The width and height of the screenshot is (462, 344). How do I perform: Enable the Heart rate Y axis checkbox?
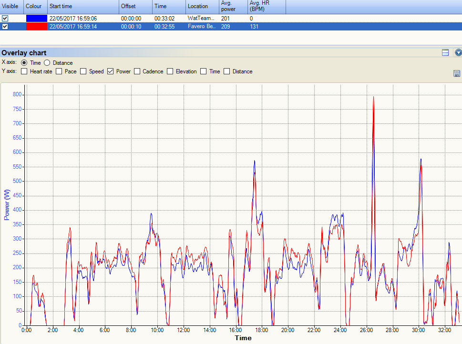[x=24, y=71]
